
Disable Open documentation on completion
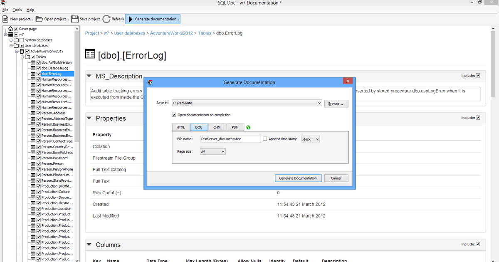click(x=174, y=115)
